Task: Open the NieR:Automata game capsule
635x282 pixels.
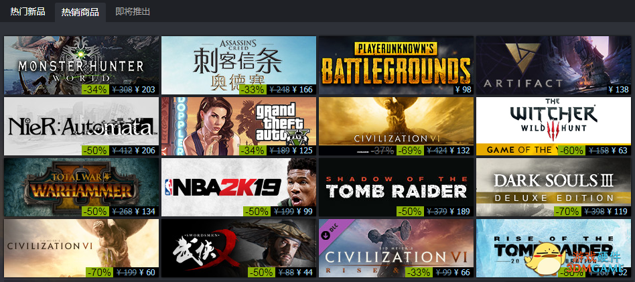Action: (x=82, y=126)
